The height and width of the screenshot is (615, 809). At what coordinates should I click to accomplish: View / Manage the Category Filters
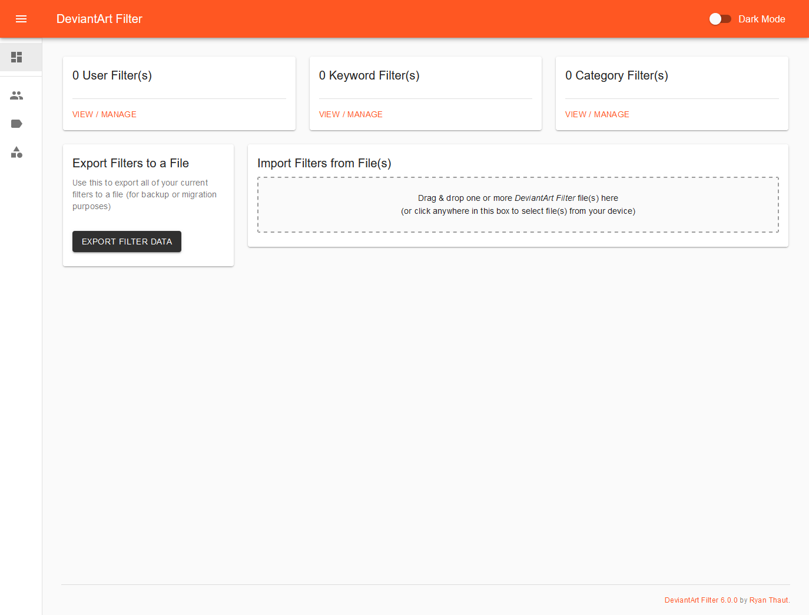click(597, 114)
